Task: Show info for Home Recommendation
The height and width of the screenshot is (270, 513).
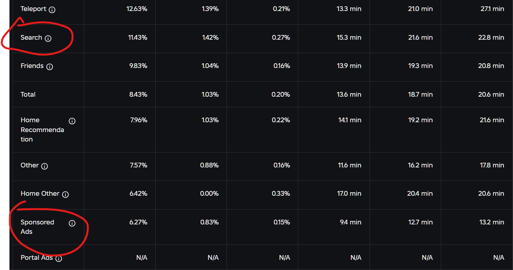Action: click(72, 121)
